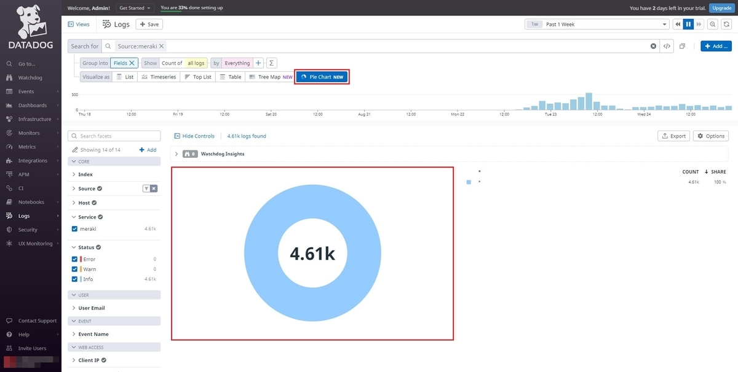Uncheck the Error status checkbox
This screenshot has width=738, height=372.
click(75, 259)
